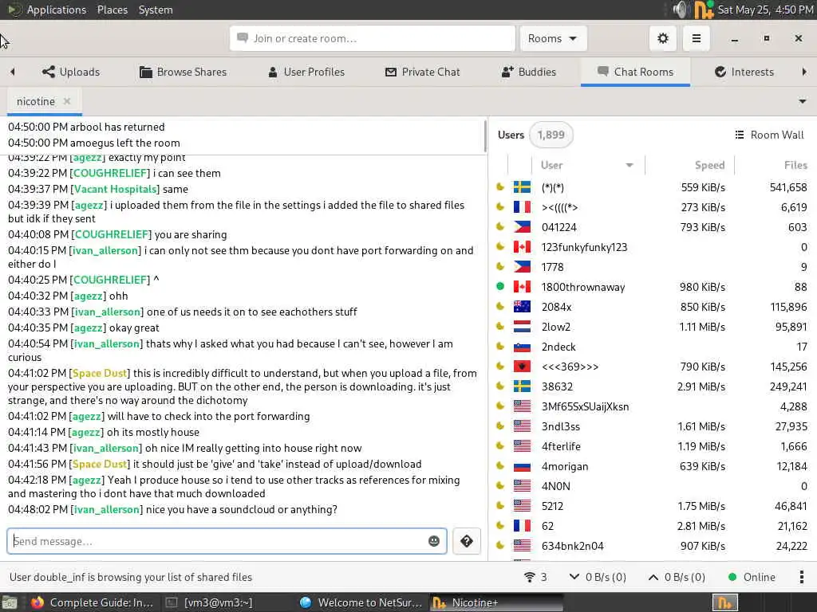The height and width of the screenshot is (612, 817).
Task: Open the preferences gear icon
Action: [663, 38]
